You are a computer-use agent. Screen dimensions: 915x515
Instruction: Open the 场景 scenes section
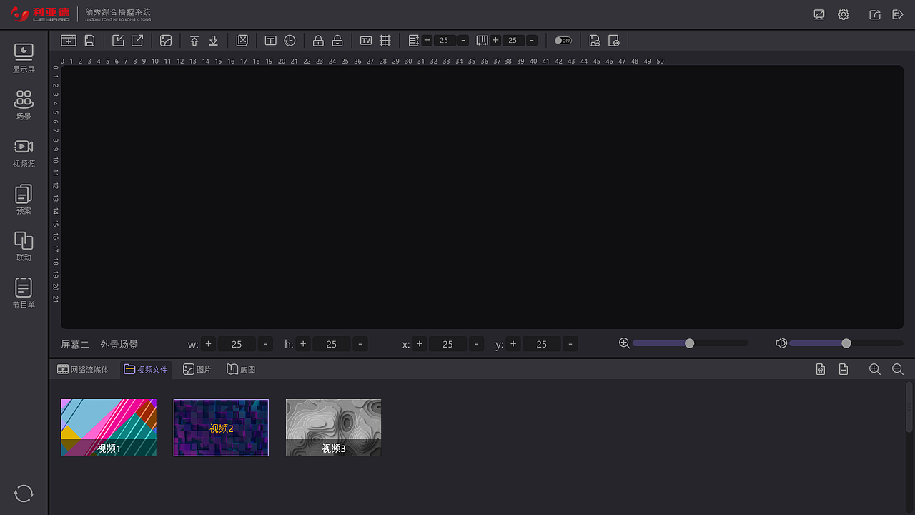(x=24, y=105)
